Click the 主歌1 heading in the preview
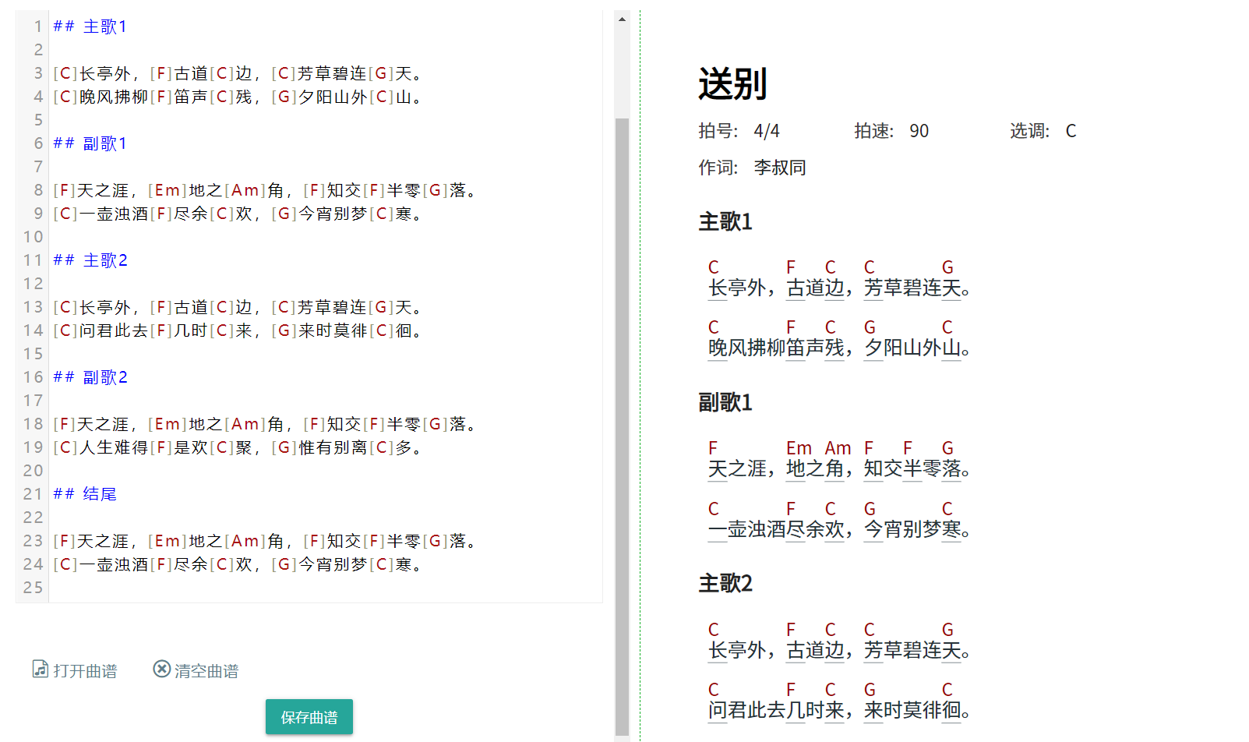The height and width of the screenshot is (742, 1249). pyautogui.click(x=725, y=222)
